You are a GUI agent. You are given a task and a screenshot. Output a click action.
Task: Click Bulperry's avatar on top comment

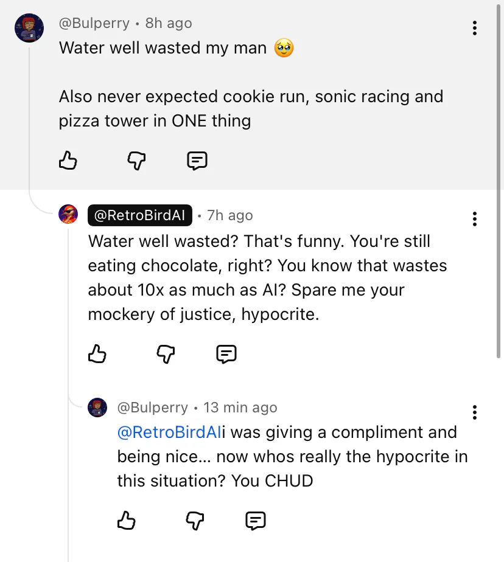click(29, 28)
